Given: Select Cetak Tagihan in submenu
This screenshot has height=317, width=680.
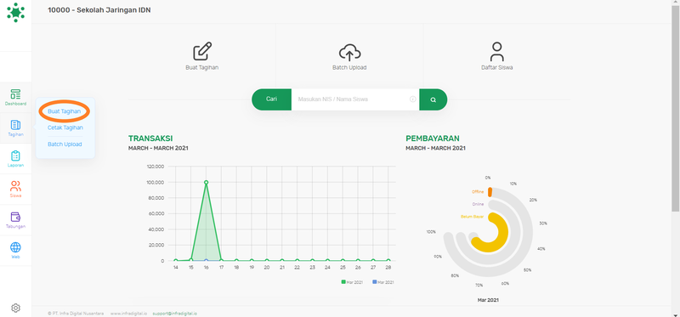Looking at the screenshot, I should [65, 127].
